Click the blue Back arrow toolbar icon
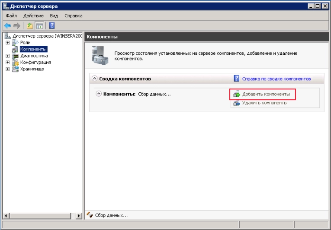The width and height of the screenshot is (331, 230). (x=7, y=26)
